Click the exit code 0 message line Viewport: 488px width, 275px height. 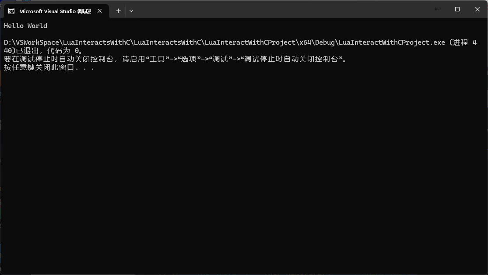click(x=44, y=51)
